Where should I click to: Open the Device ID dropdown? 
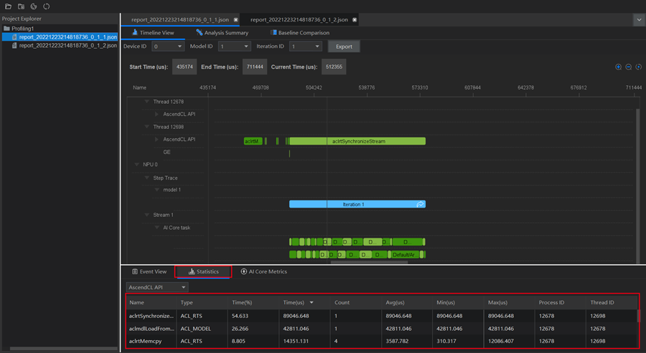click(167, 47)
